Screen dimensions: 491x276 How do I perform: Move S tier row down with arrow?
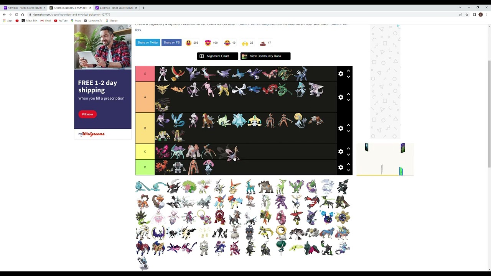(348, 77)
